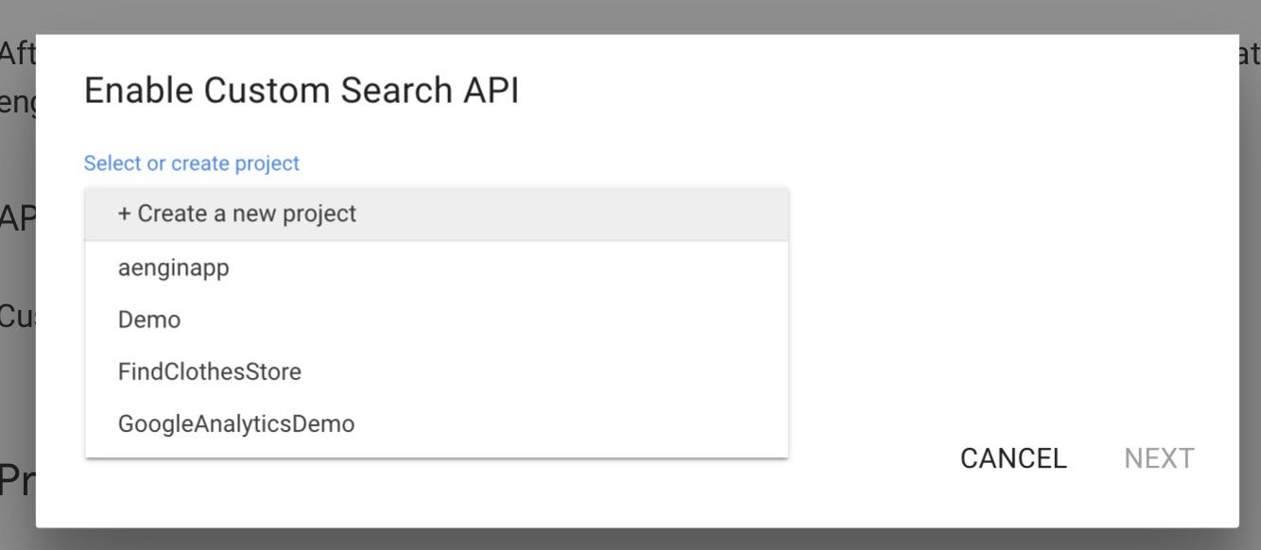Open the 'Select or create project' selector
The image size is (1261, 550).
pyautogui.click(x=191, y=163)
